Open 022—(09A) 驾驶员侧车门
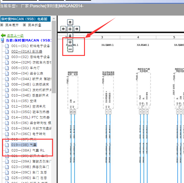This screenshot has width=184, height=183. click(31, 162)
